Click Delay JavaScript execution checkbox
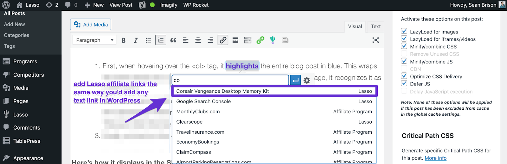The image size is (507, 164). point(404,91)
